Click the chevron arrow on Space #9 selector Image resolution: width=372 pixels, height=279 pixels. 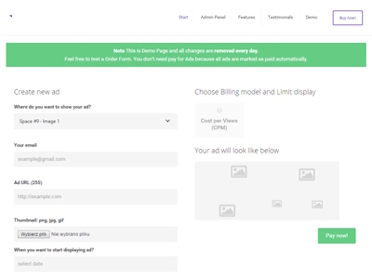tap(168, 121)
